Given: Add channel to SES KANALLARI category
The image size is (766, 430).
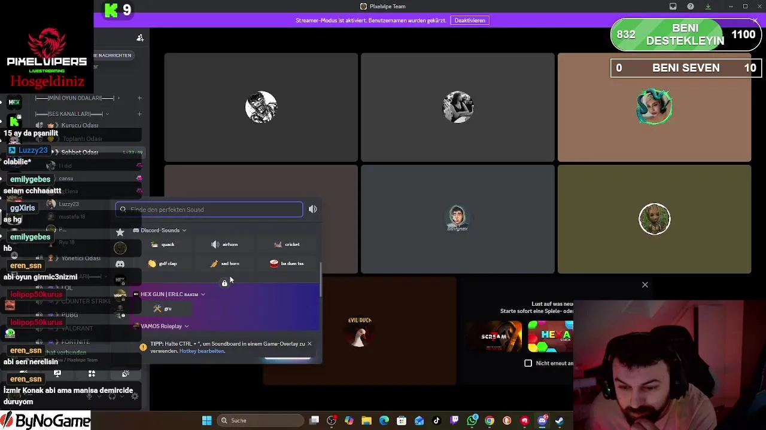Looking at the screenshot, I should click(x=139, y=113).
